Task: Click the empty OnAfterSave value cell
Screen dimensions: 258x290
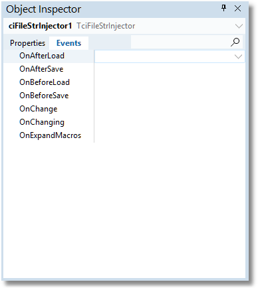Action: [170, 69]
